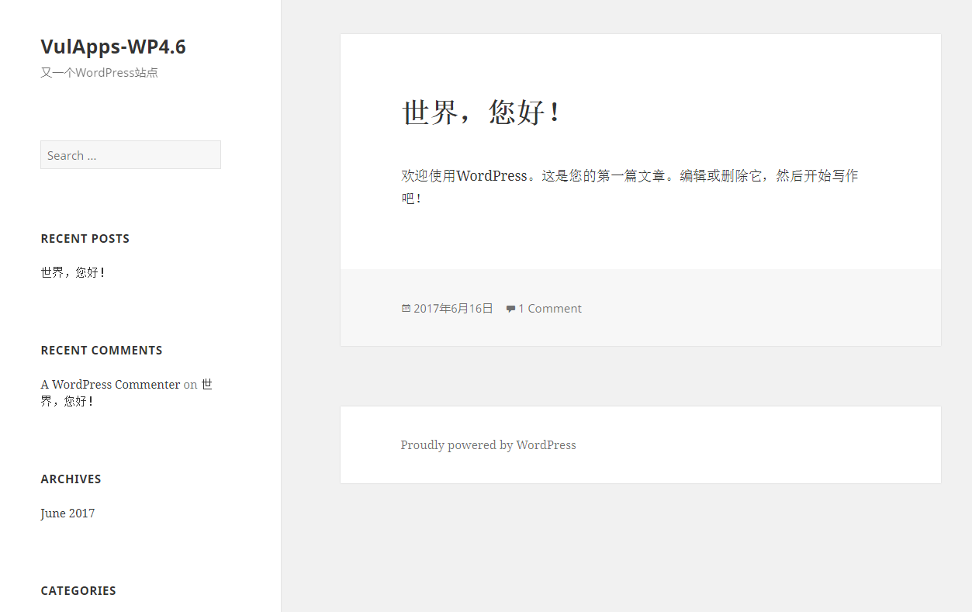
Task: Open A WordPress Commenter author link
Action: tap(110, 384)
